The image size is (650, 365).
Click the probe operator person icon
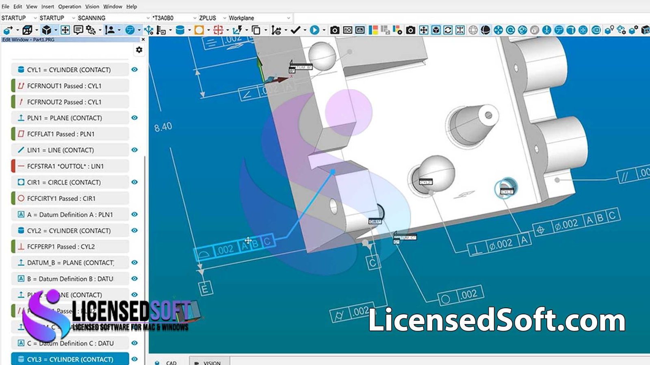coord(110,30)
